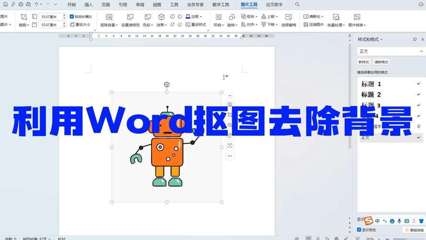Click the Clear Format (清除格式) button
Viewport: 426px width, 240px height.
click(381, 62)
